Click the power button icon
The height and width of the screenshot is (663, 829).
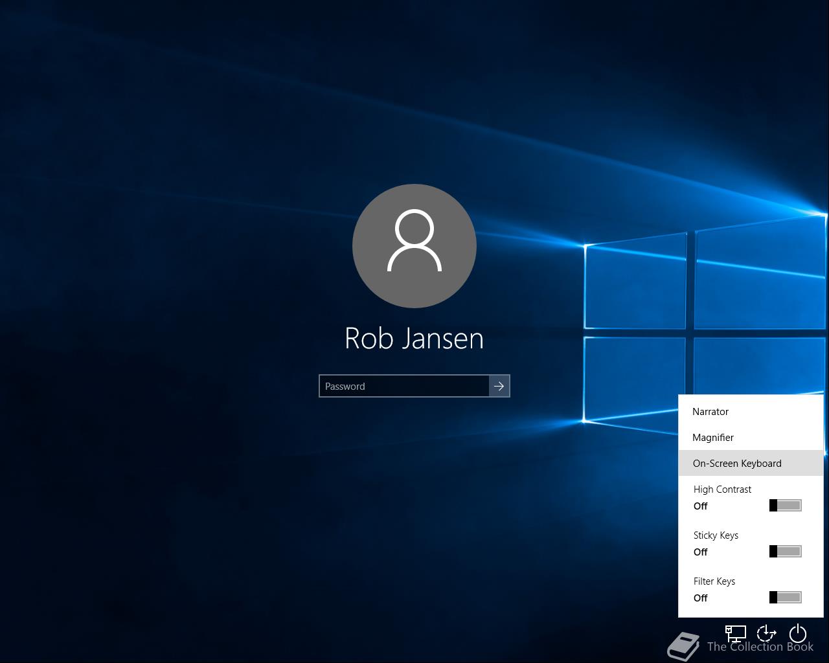pos(797,633)
